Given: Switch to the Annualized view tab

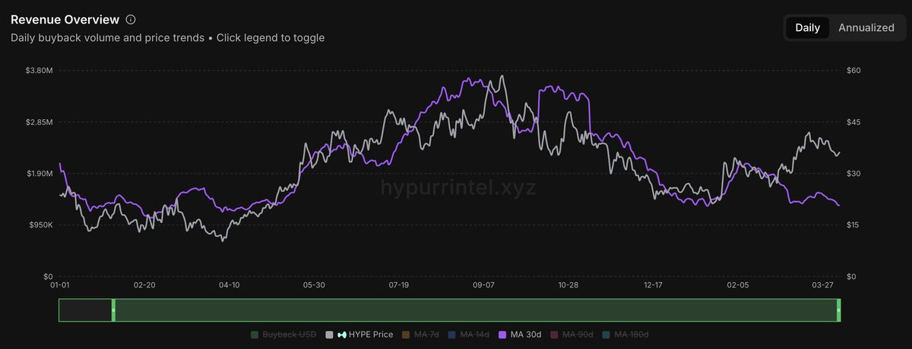Looking at the screenshot, I should pyautogui.click(x=866, y=27).
